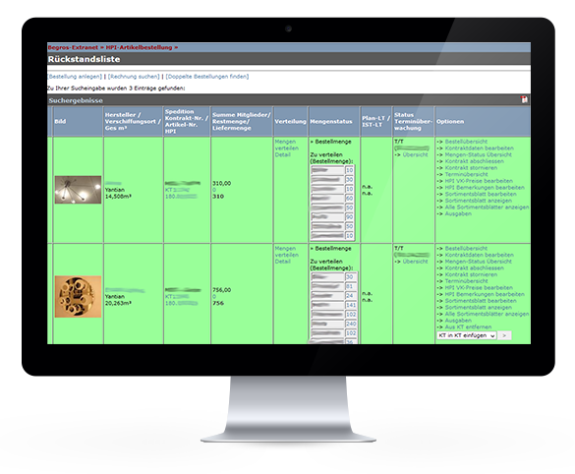
Task: Select 'Aus KT entfernen' in second row
Action: [468, 326]
